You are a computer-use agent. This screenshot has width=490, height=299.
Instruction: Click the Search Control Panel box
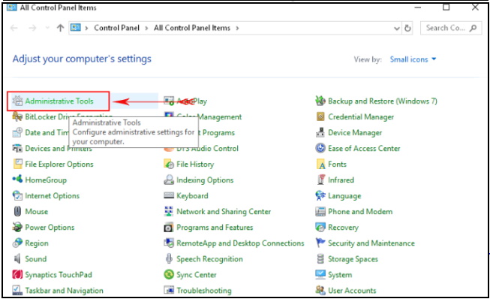coord(451,28)
